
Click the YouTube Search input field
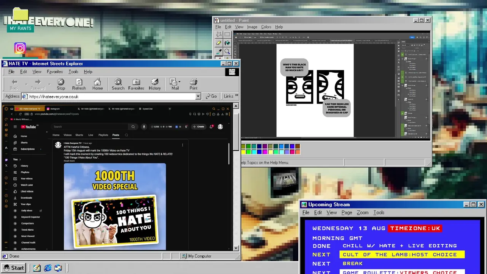click(90, 127)
